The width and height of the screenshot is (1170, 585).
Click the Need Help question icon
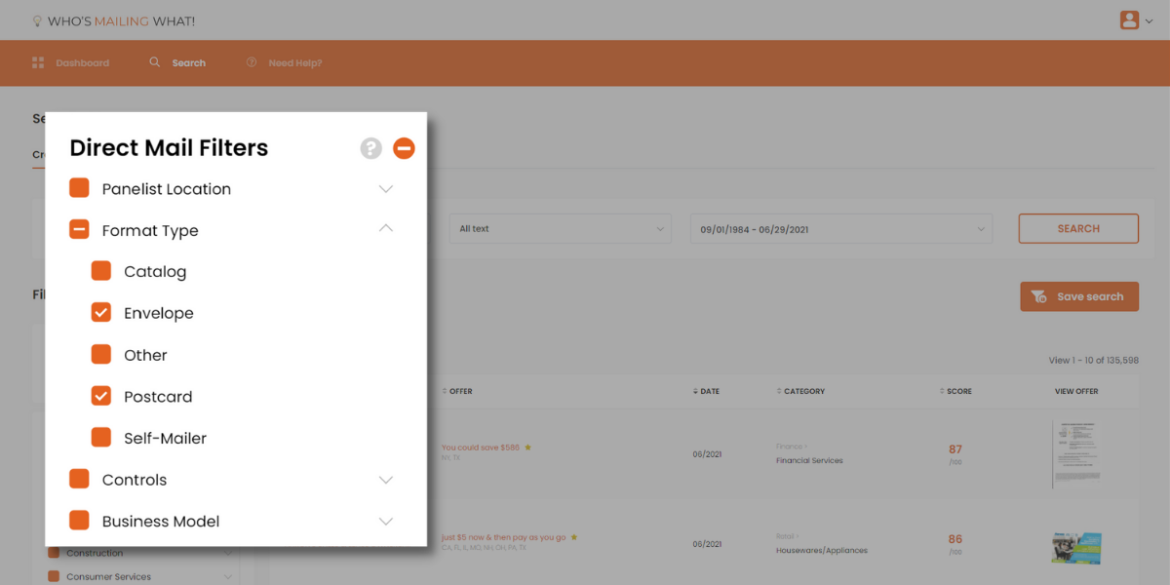[252, 63]
